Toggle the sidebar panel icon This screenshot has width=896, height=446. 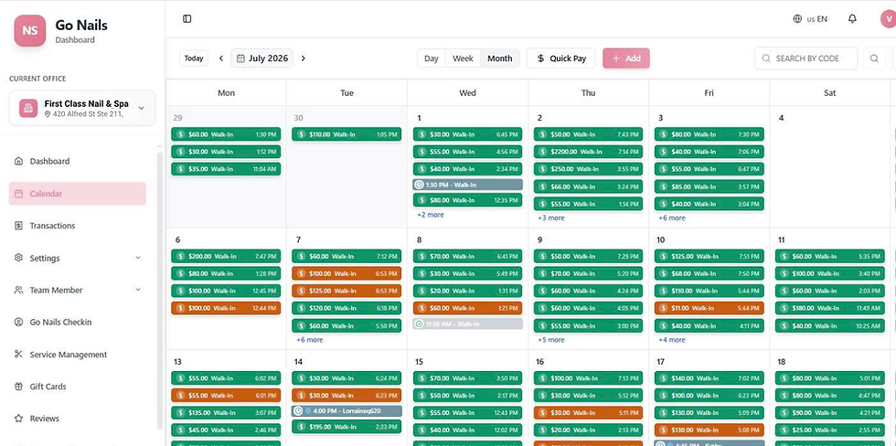187,19
